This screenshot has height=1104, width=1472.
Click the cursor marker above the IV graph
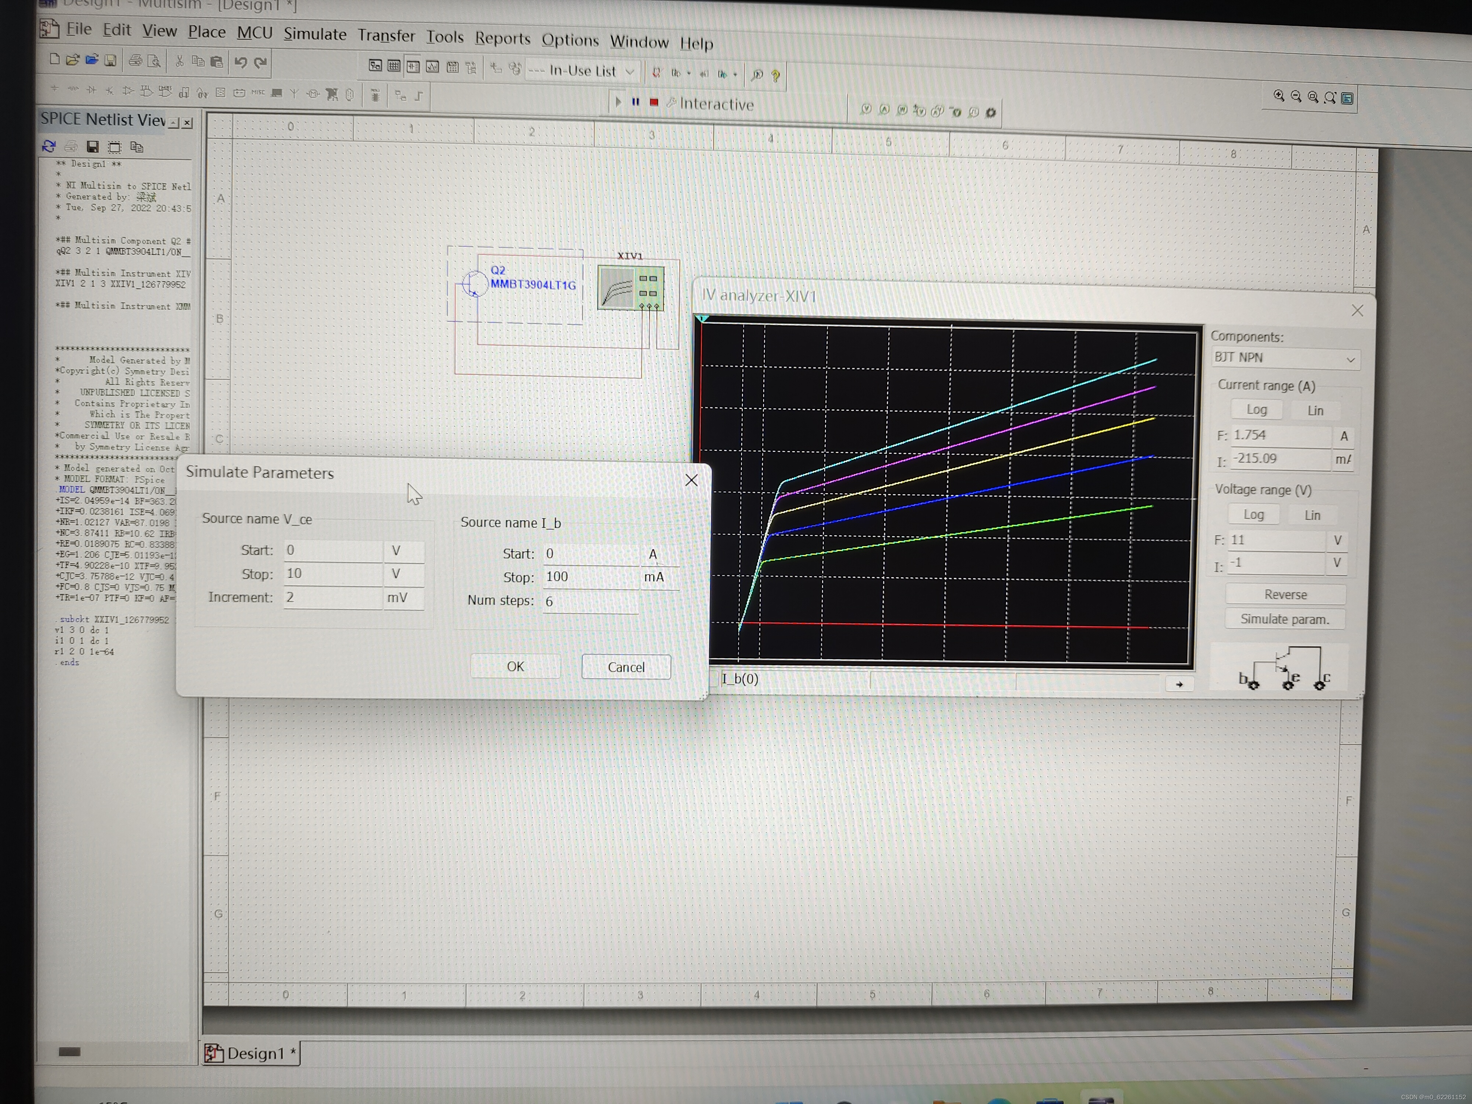[x=703, y=319]
